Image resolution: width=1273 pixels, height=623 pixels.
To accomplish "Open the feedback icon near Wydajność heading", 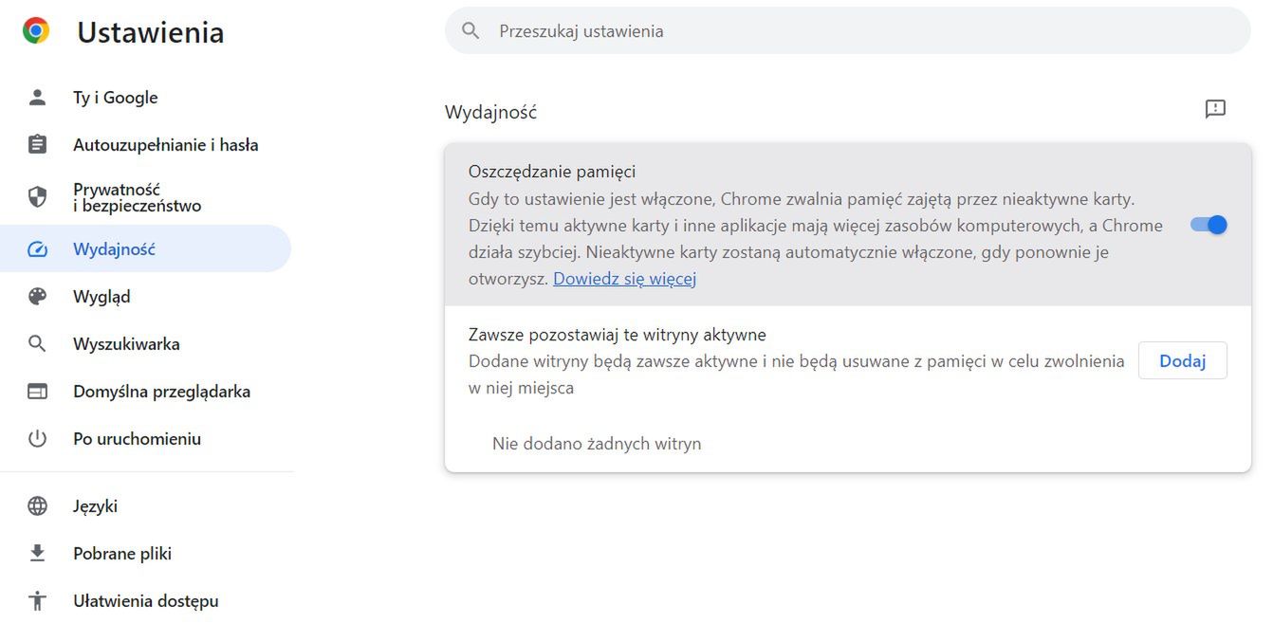I will click(x=1215, y=109).
